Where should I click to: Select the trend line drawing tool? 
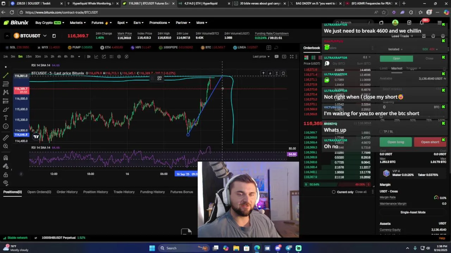(6, 76)
